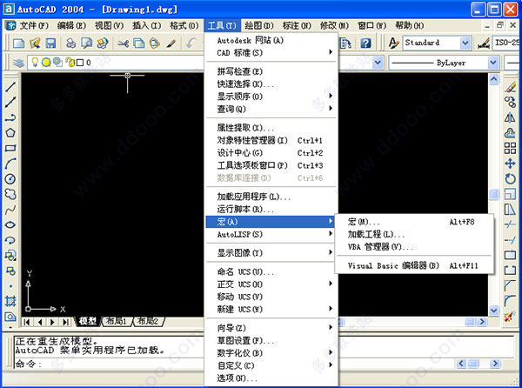Viewport: 522px width, 388px height.
Task: Select the Construction Line tool
Action: tap(10, 102)
